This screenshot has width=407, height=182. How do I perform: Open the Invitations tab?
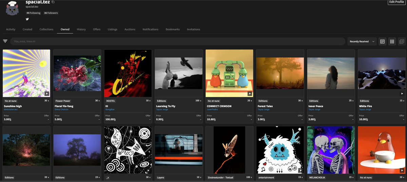[x=193, y=29]
